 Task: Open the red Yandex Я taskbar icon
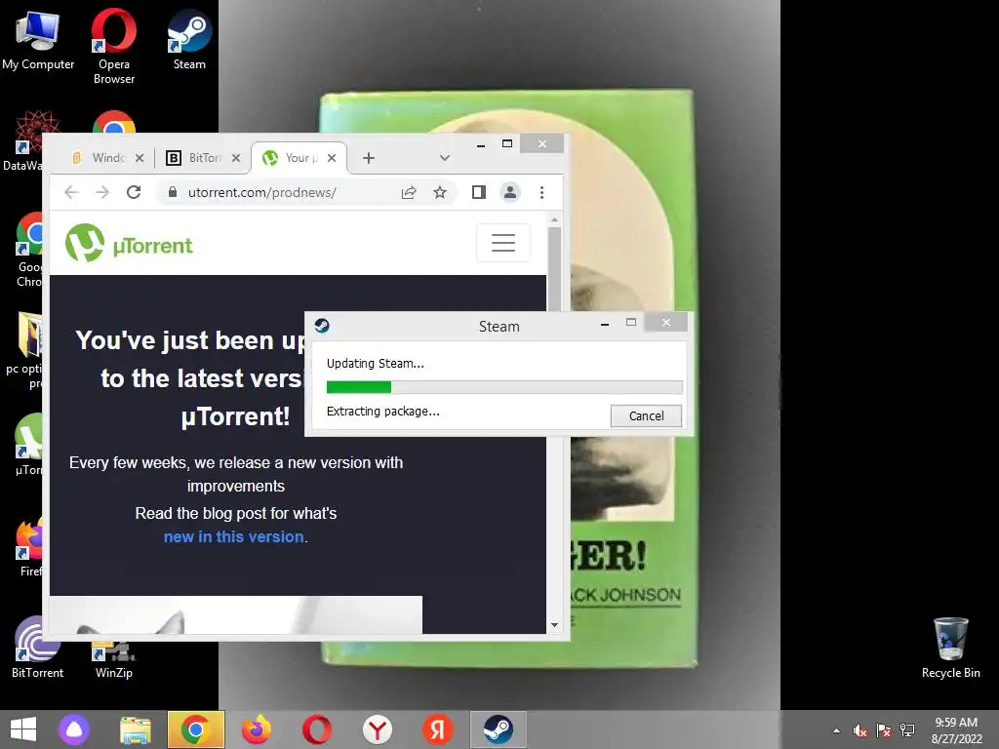point(438,729)
